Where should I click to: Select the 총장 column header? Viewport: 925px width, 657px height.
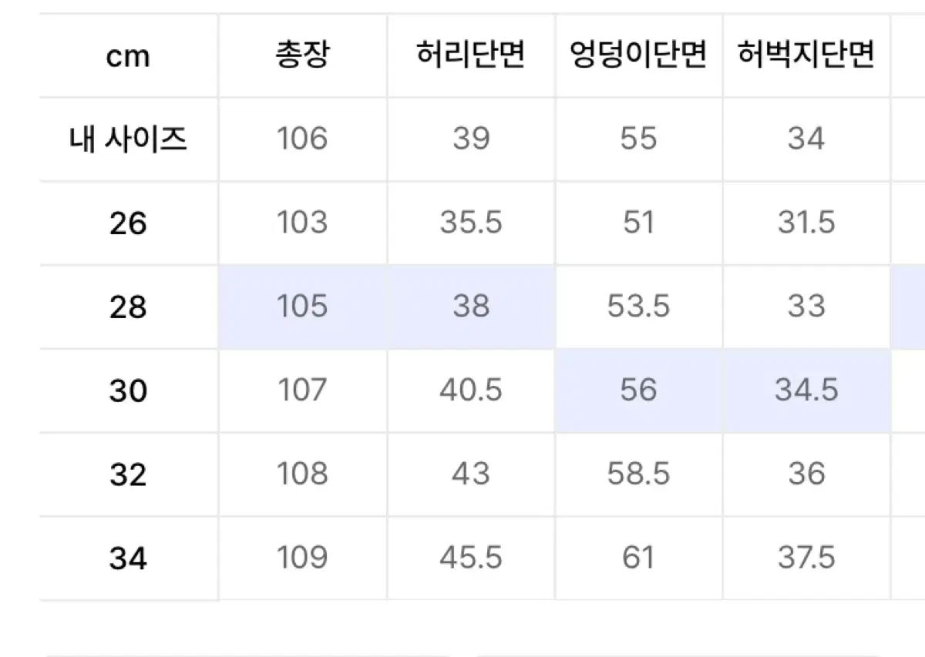point(302,55)
